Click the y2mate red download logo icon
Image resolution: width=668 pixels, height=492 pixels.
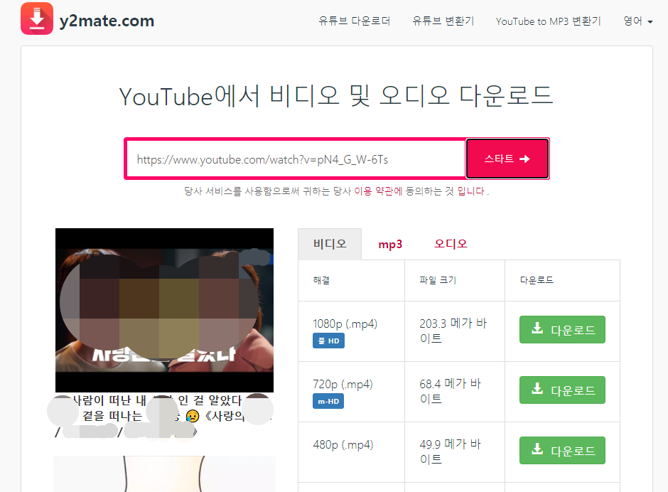point(37,18)
